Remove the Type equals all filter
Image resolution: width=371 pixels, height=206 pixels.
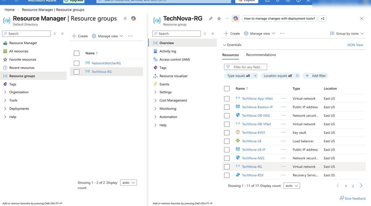[255, 76]
